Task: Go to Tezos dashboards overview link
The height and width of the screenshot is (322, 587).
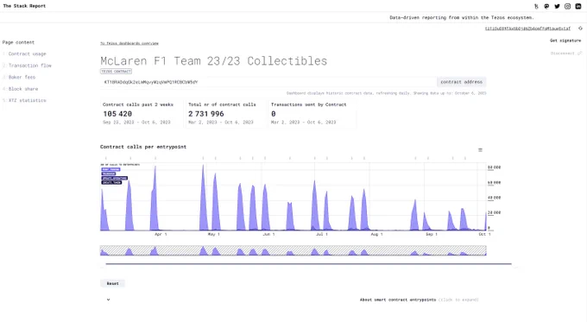Action: click(129, 43)
